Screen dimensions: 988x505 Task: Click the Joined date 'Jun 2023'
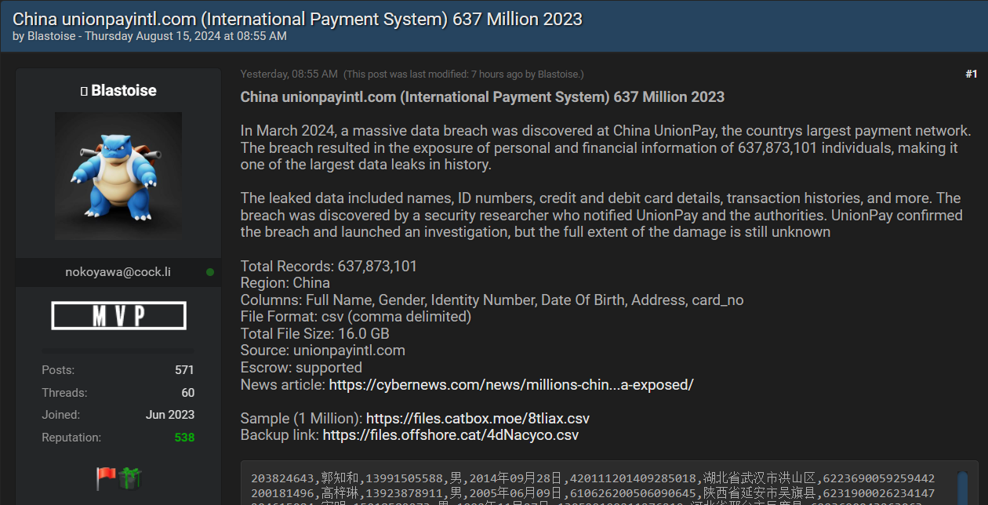point(170,415)
